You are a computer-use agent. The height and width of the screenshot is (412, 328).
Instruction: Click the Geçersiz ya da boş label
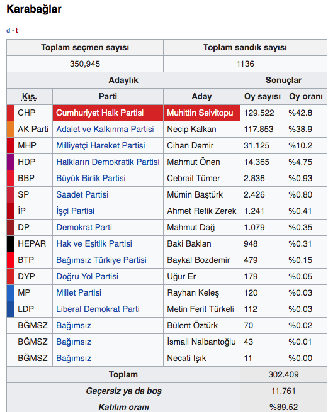click(x=123, y=391)
